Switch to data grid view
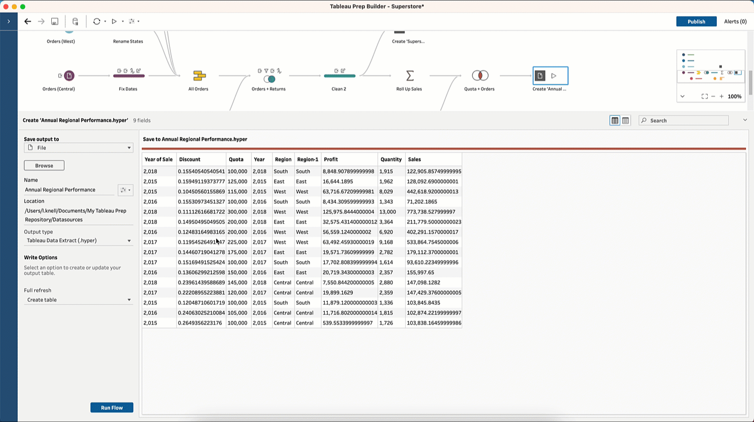This screenshot has height=422, width=754. point(615,120)
